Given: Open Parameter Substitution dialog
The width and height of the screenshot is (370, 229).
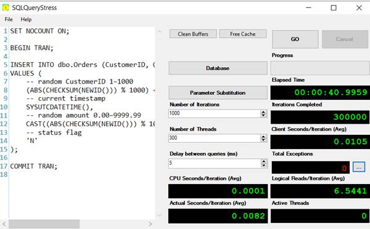Looking at the screenshot, I should pyautogui.click(x=218, y=92).
